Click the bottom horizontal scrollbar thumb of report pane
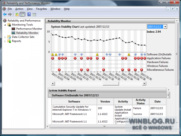 click(105, 127)
